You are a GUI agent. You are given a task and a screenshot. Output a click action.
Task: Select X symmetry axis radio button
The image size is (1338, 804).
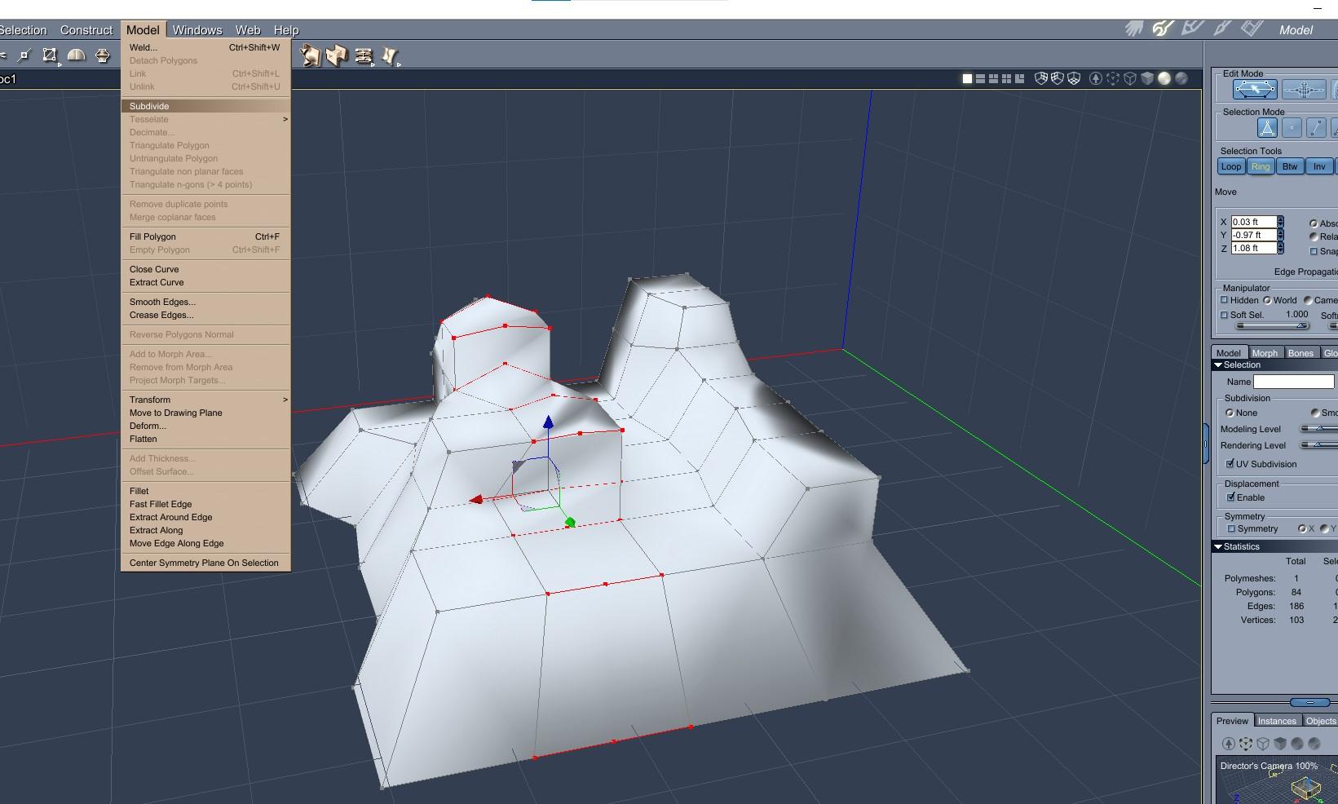pyautogui.click(x=1302, y=528)
